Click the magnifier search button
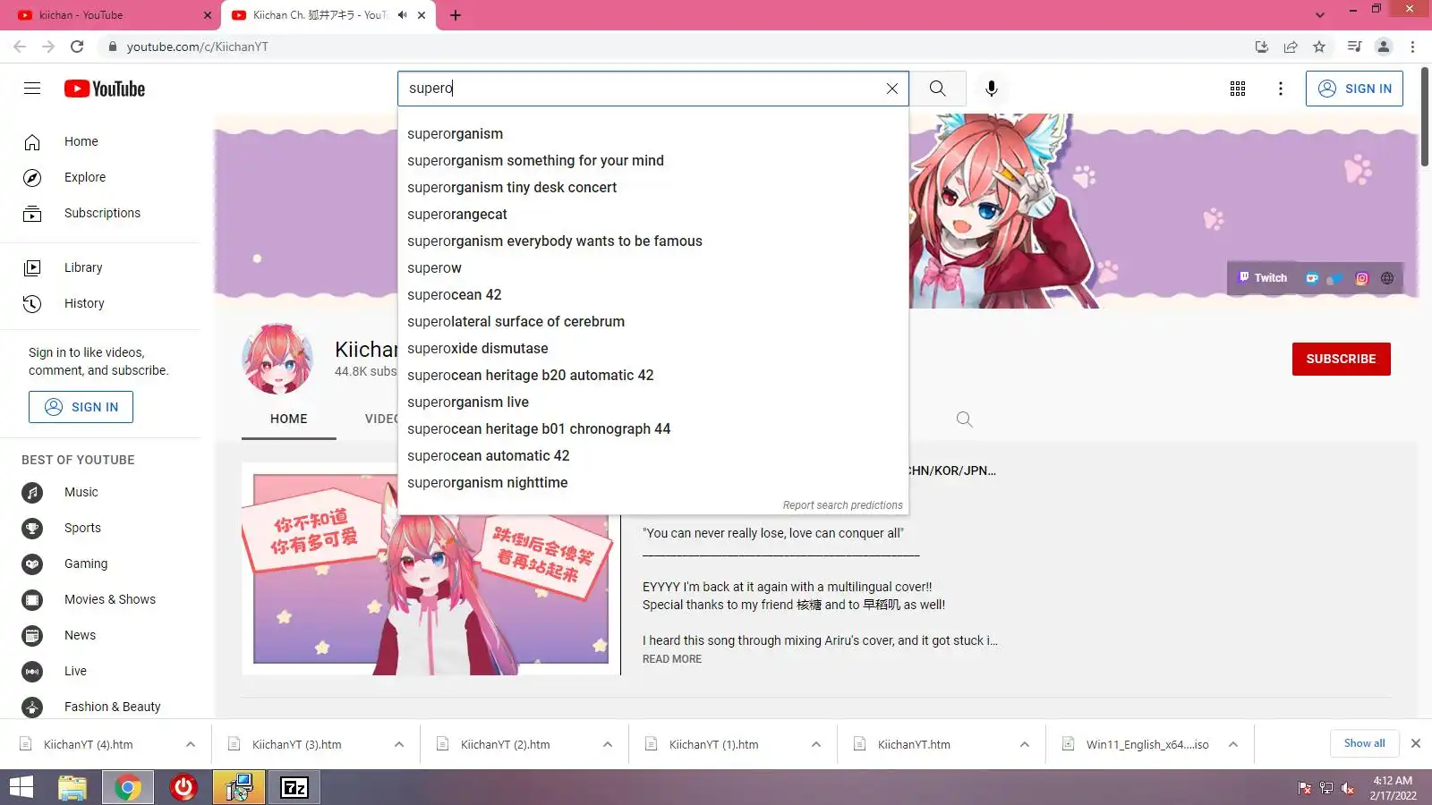This screenshot has height=805, width=1432. click(937, 89)
